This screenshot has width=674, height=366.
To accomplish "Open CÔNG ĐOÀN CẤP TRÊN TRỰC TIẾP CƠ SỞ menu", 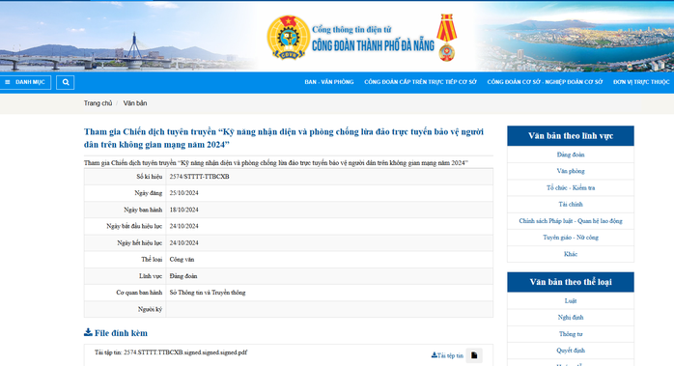I will coord(420,82).
